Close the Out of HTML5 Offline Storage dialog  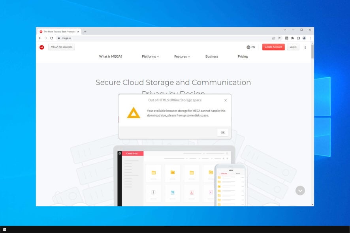pos(226,100)
